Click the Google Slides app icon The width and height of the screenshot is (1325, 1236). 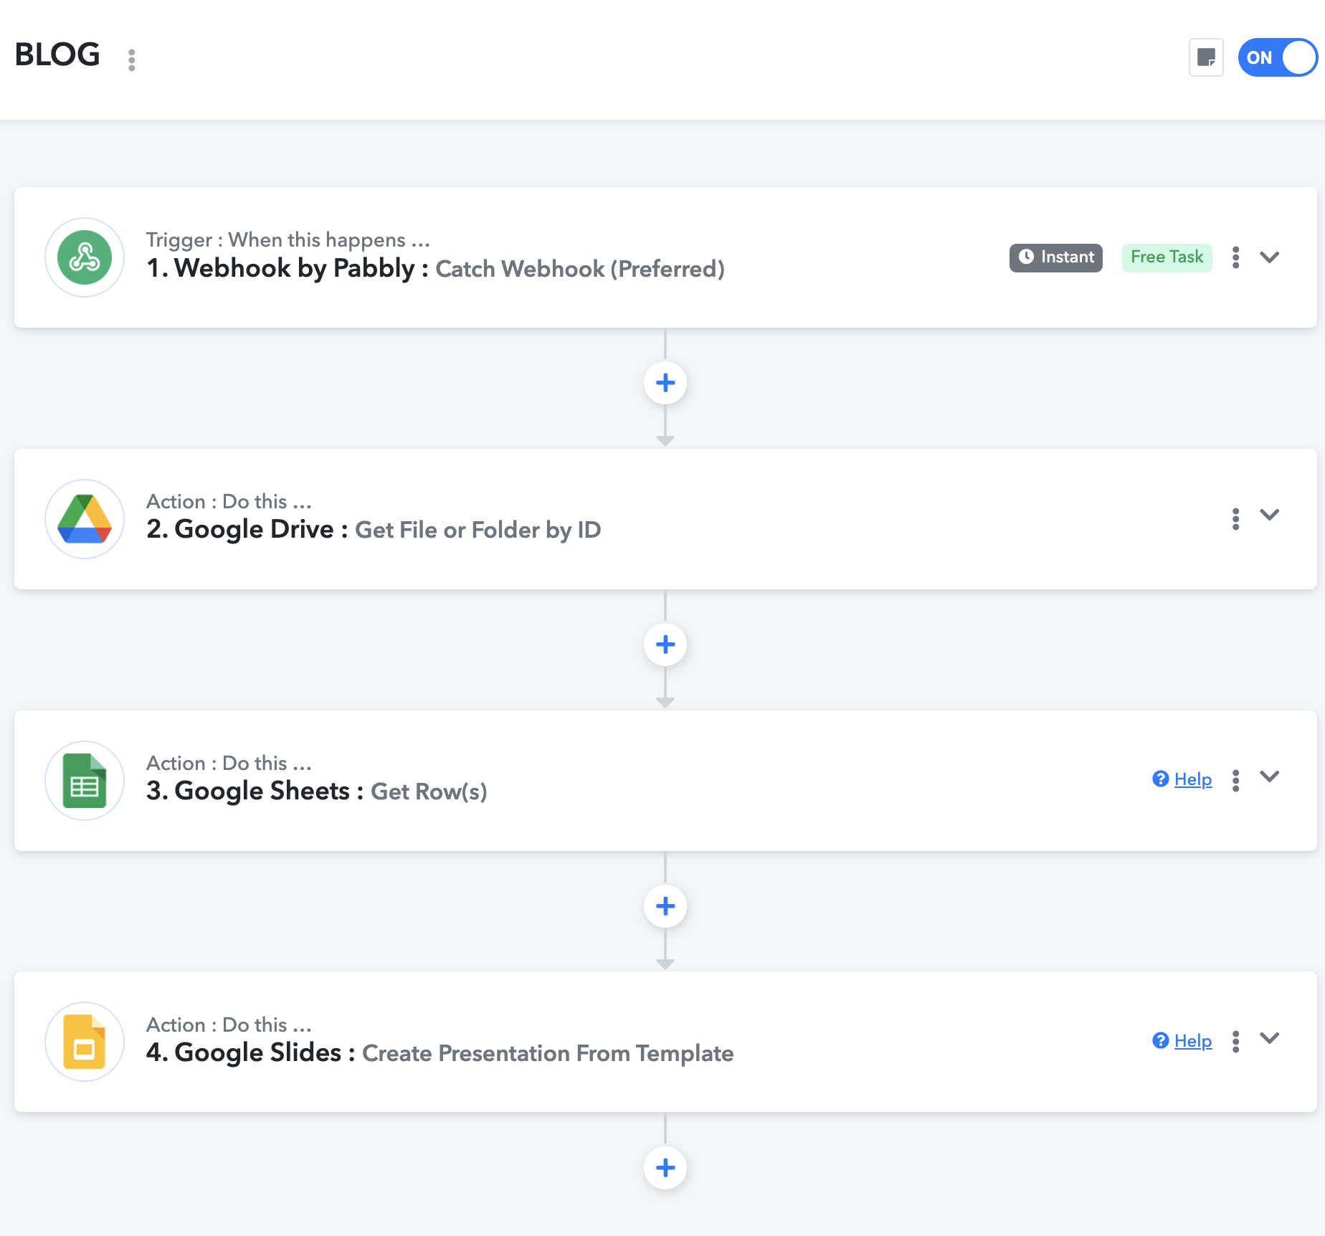(x=85, y=1042)
